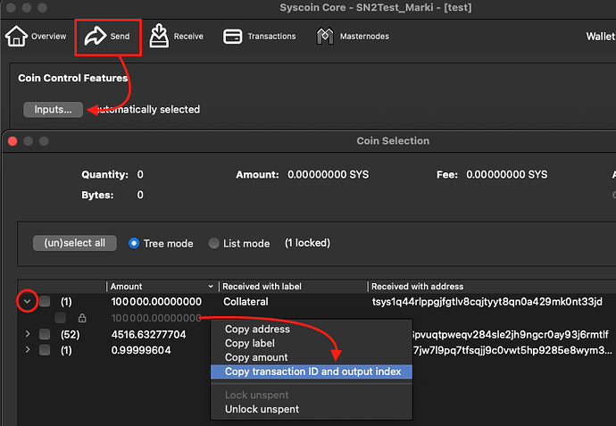Click the lock icon on locked output
The image size is (616, 426).
click(x=82, y=318)
